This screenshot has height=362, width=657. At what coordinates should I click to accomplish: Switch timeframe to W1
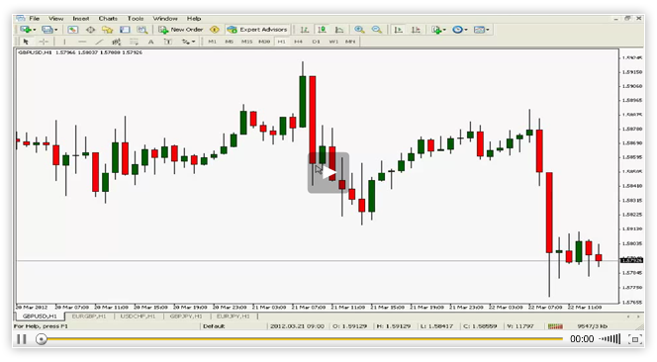pos(333,42)
